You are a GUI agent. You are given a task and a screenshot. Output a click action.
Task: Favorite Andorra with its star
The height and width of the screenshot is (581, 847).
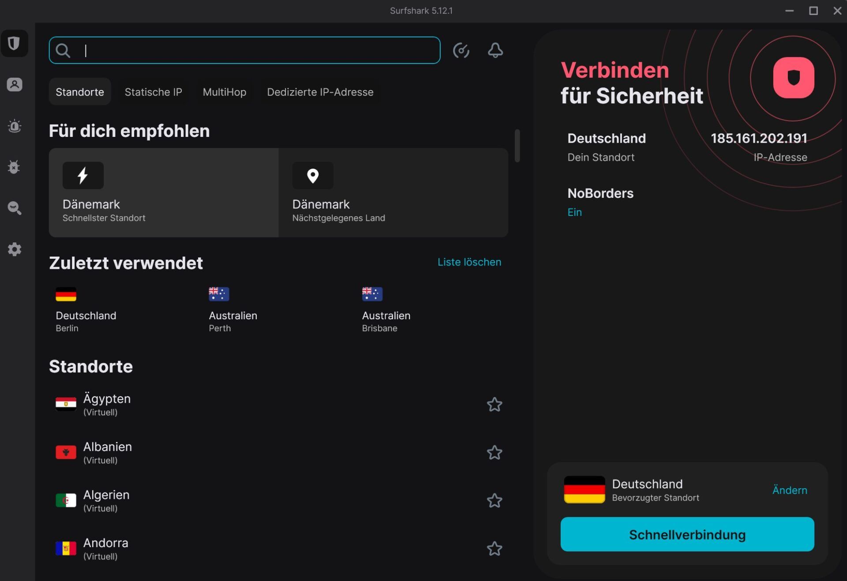pos(495,549)
